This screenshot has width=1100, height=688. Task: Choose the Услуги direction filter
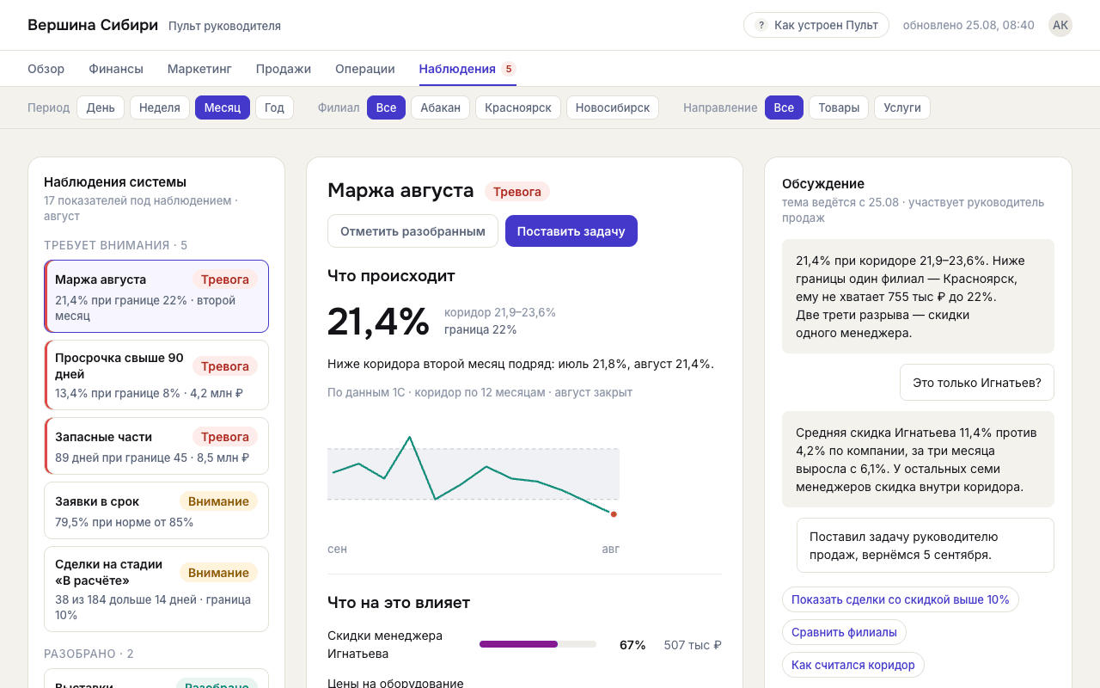click(x=902, y=107)
